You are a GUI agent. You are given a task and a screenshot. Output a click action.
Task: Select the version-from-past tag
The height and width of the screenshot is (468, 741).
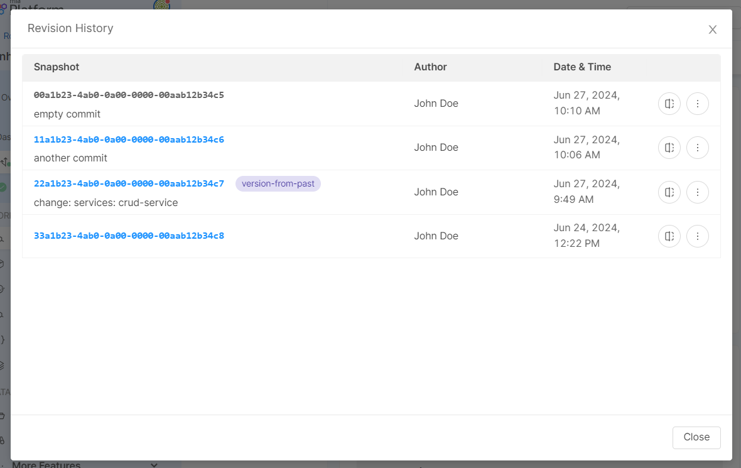[278, 183]
